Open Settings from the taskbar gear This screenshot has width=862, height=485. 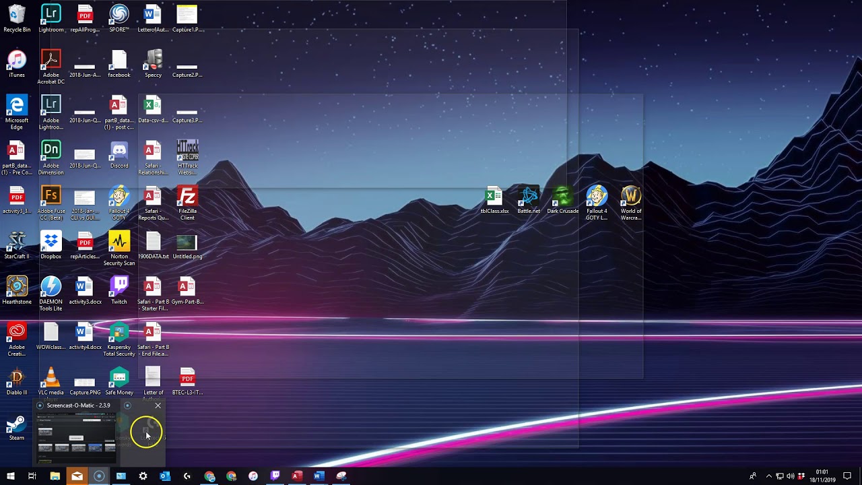pyautogui.click(x=143, y=476)
